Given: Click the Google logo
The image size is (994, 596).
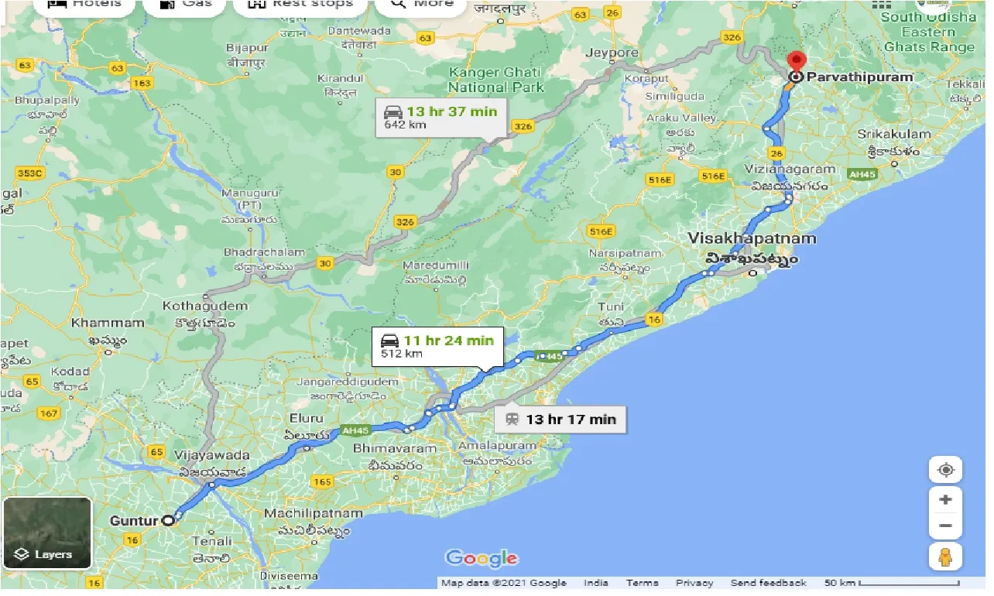Looking at the screenshot, I should coord(482,558).
